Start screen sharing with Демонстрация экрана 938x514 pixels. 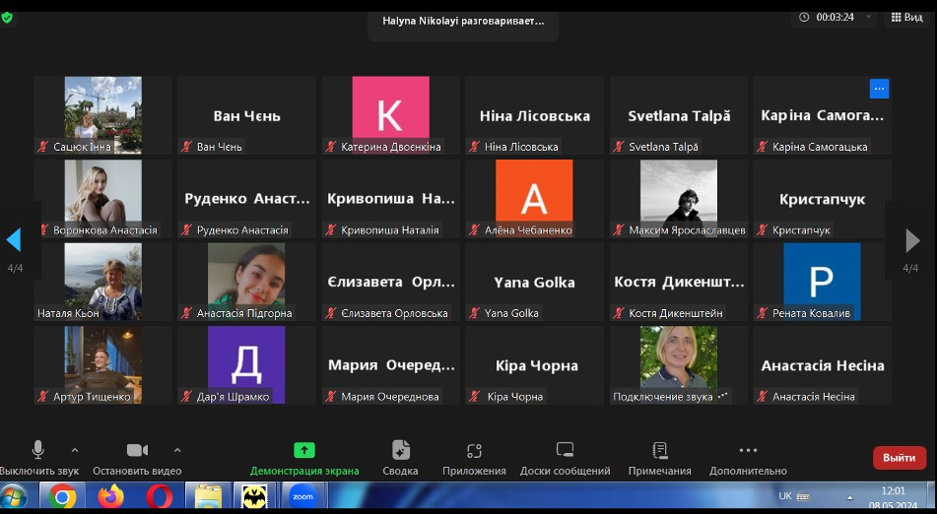pyautogui.click(x=304, y=451)
